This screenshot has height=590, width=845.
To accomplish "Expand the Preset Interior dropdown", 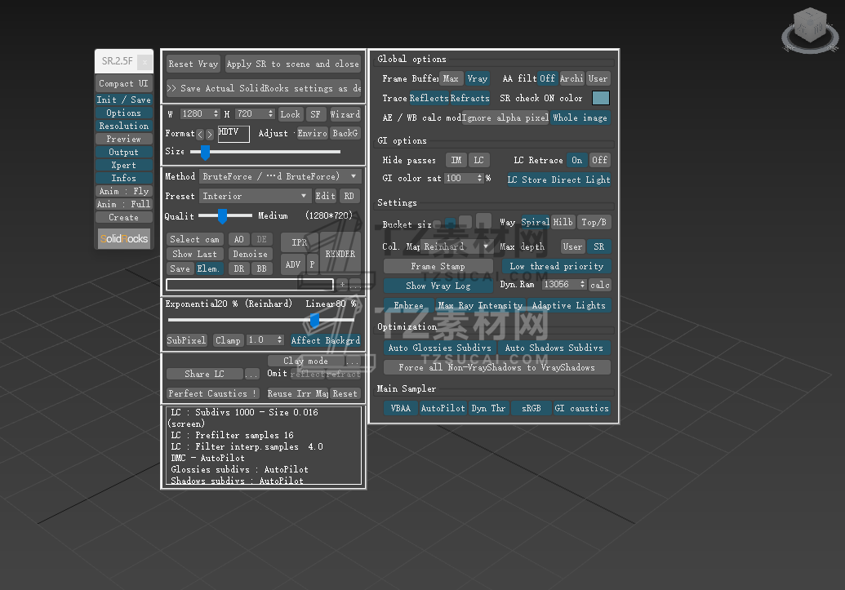I will coord(256,196).
